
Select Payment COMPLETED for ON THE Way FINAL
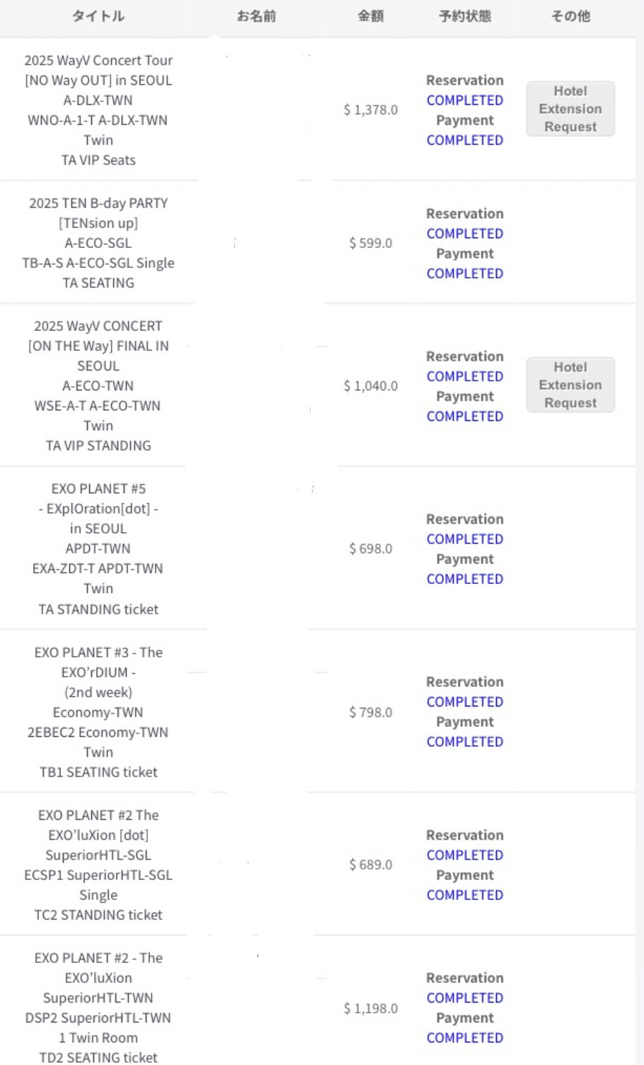pyautogui.click(x=464, y=417)
